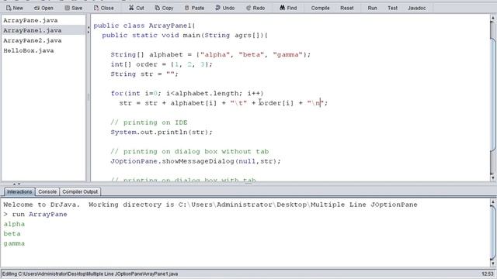Click the public static void main line

pos(185,35)
